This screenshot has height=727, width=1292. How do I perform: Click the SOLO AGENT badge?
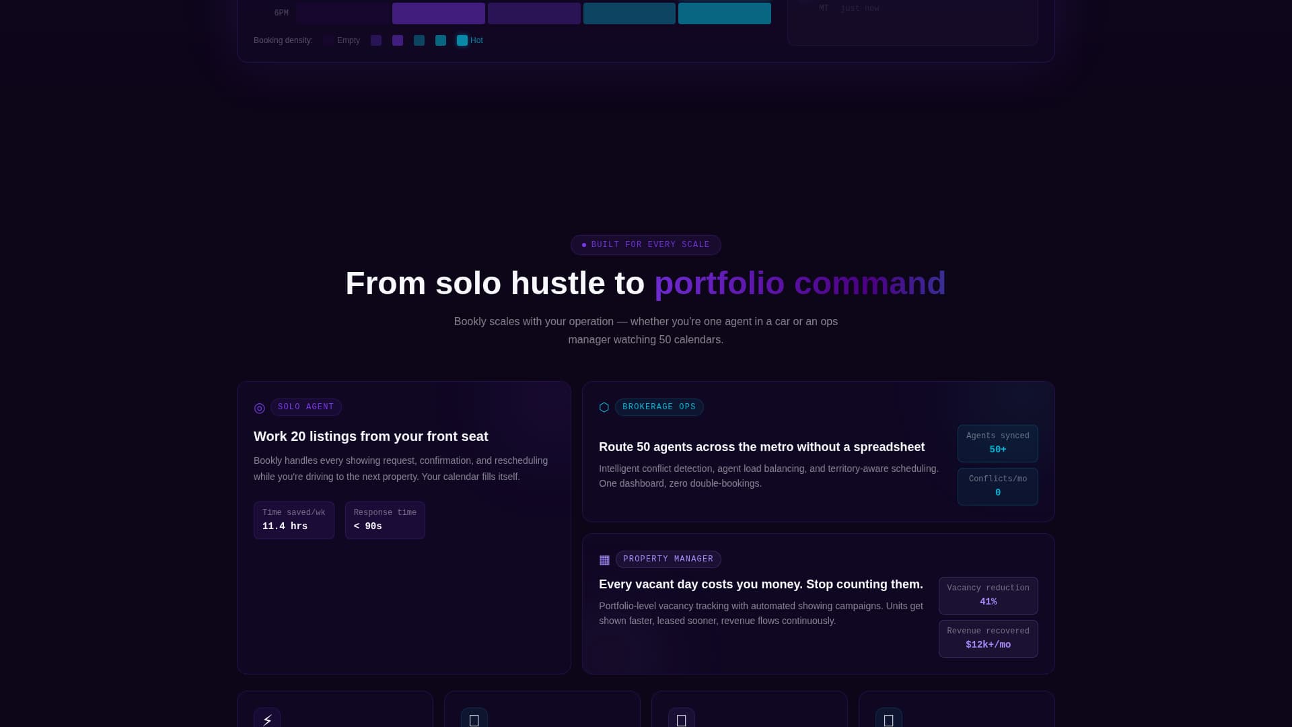[x=306, y=407]
